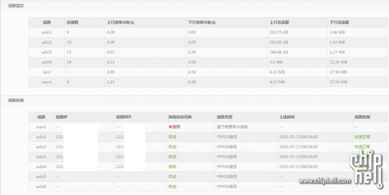Click the 线路IP column header
The height and width of the screenshot is (195, 389).
tap(61, 117)
